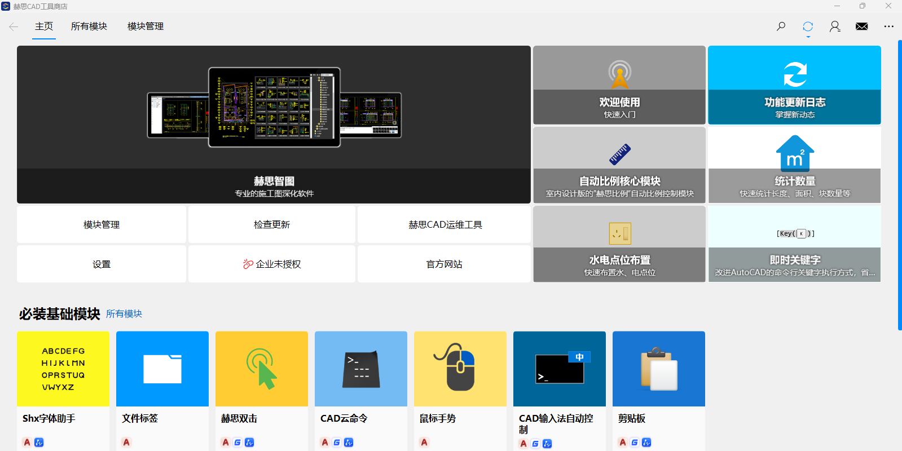Click the AutoCAD badge under 文件标签
902x451 pixels.
tap(126, 443)
